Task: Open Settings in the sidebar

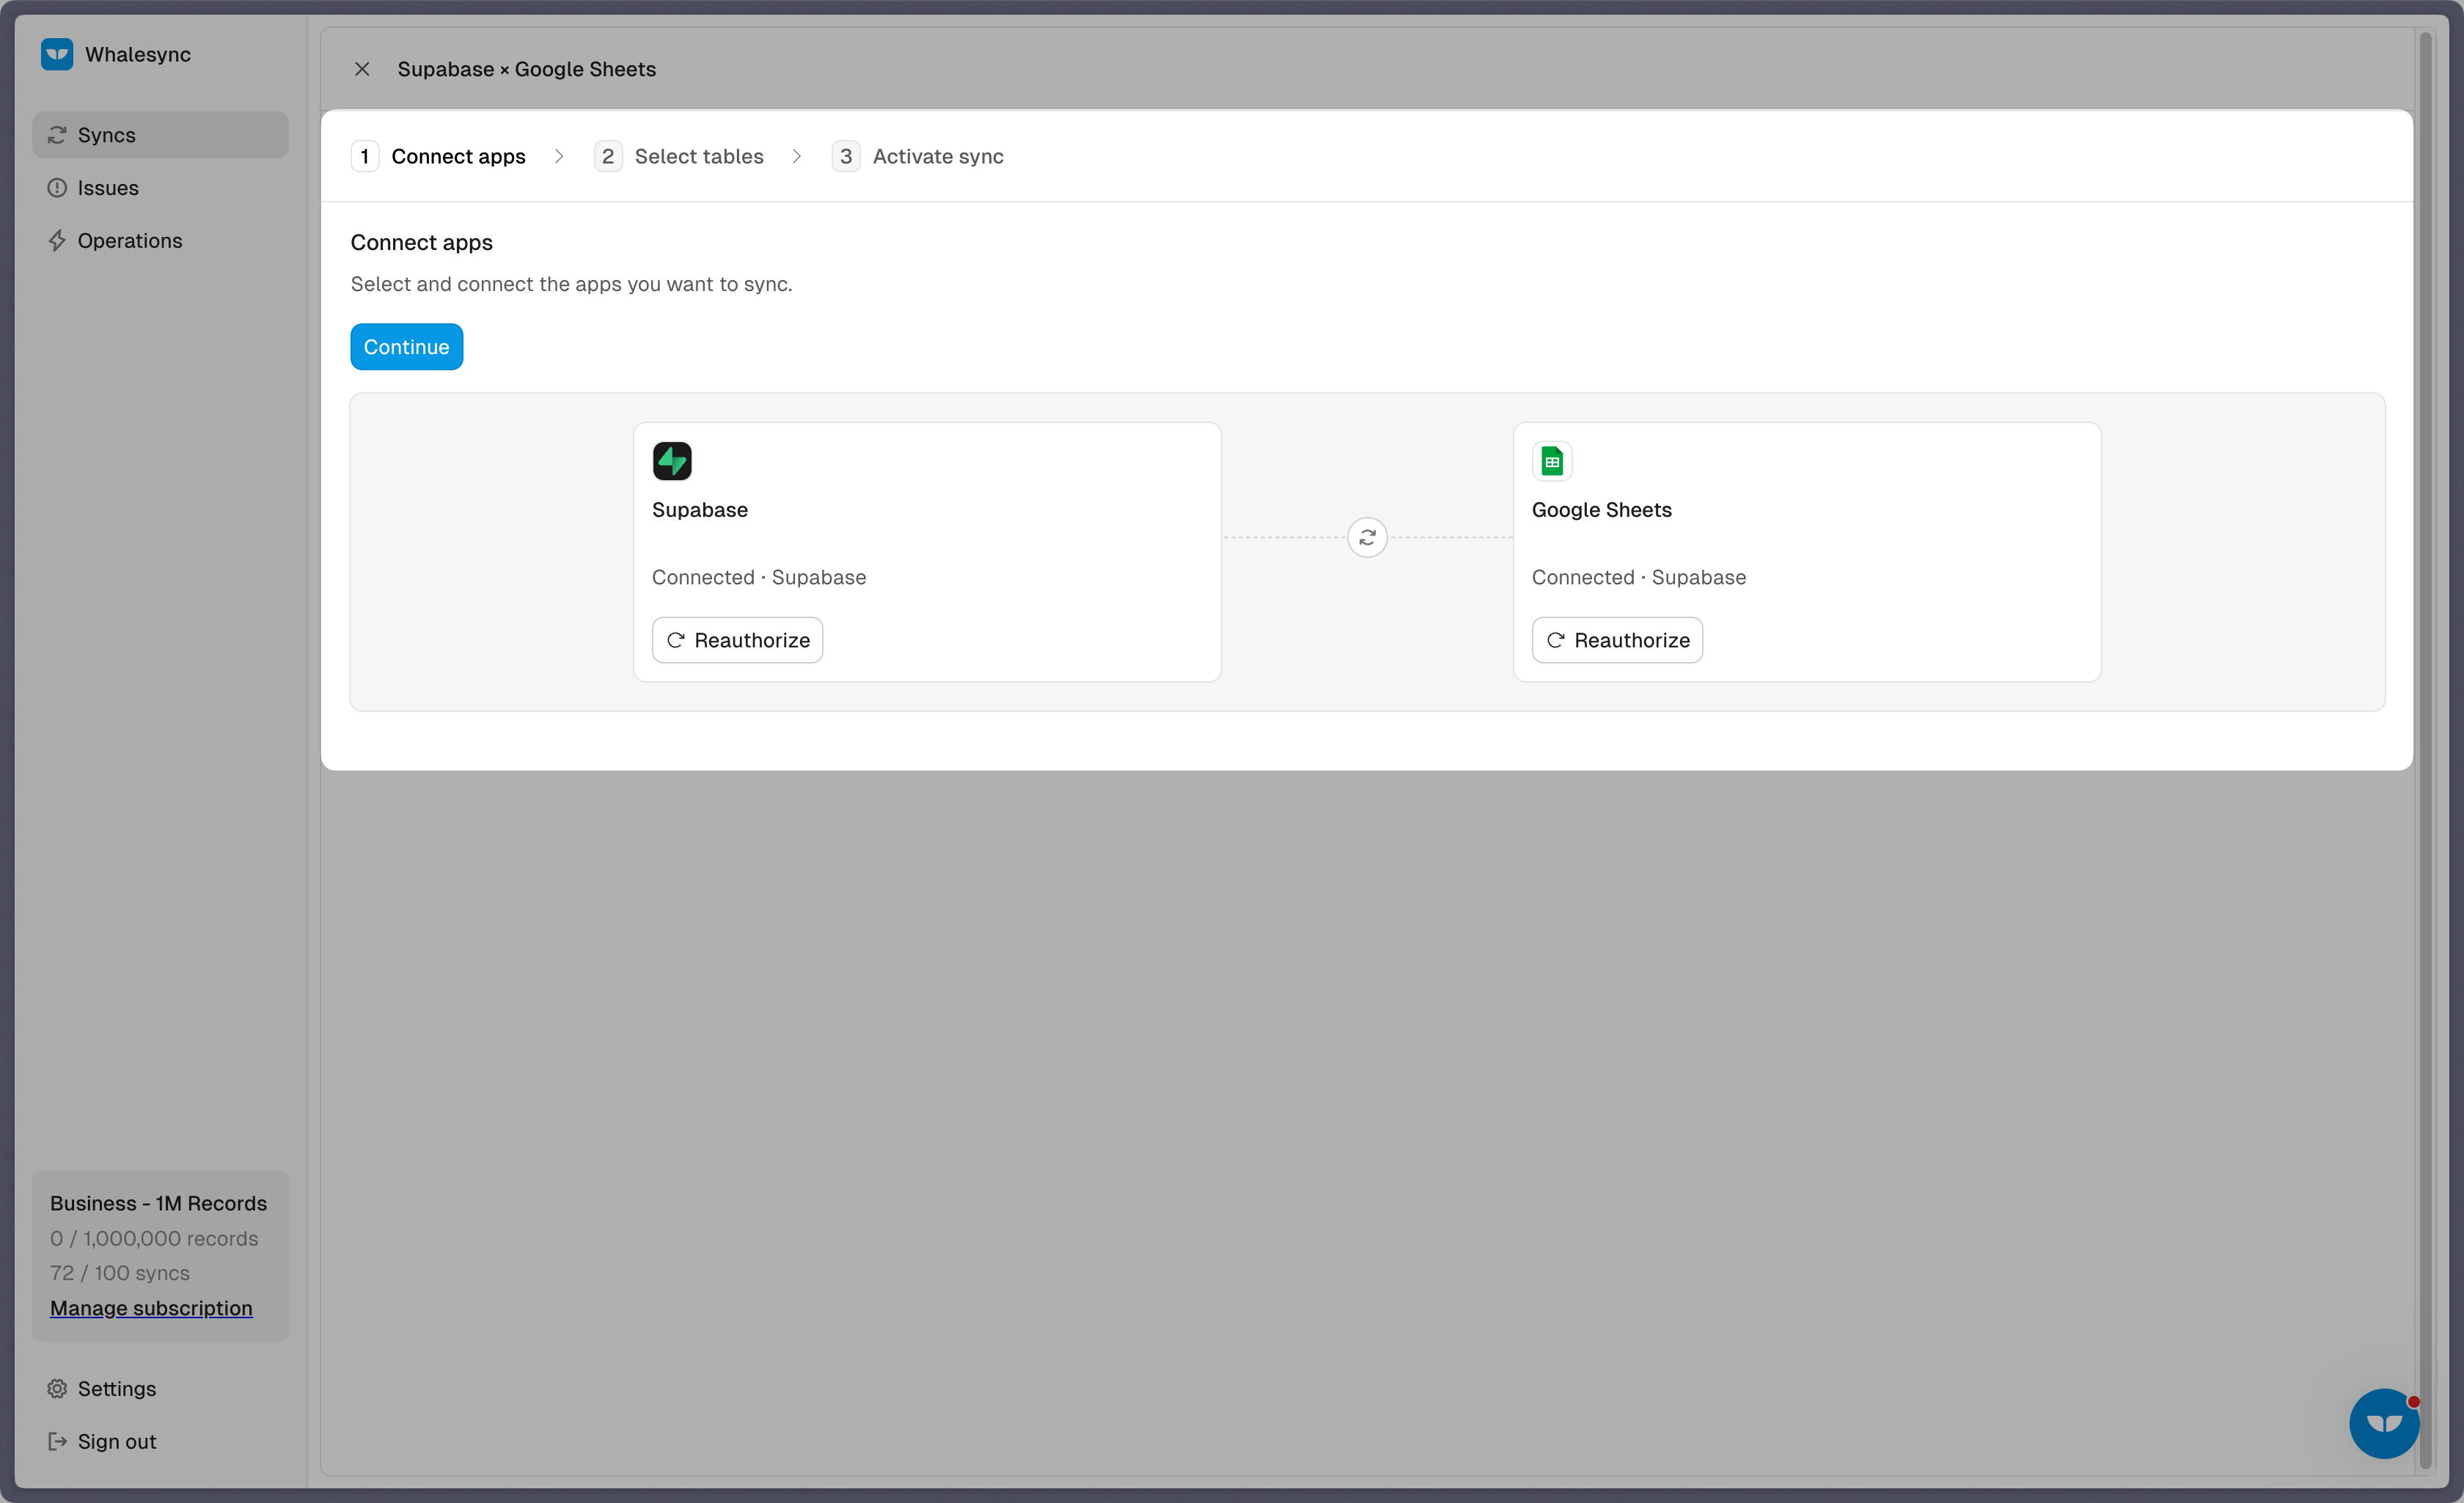Action: pyautogui.click(x=160, y=1389)
